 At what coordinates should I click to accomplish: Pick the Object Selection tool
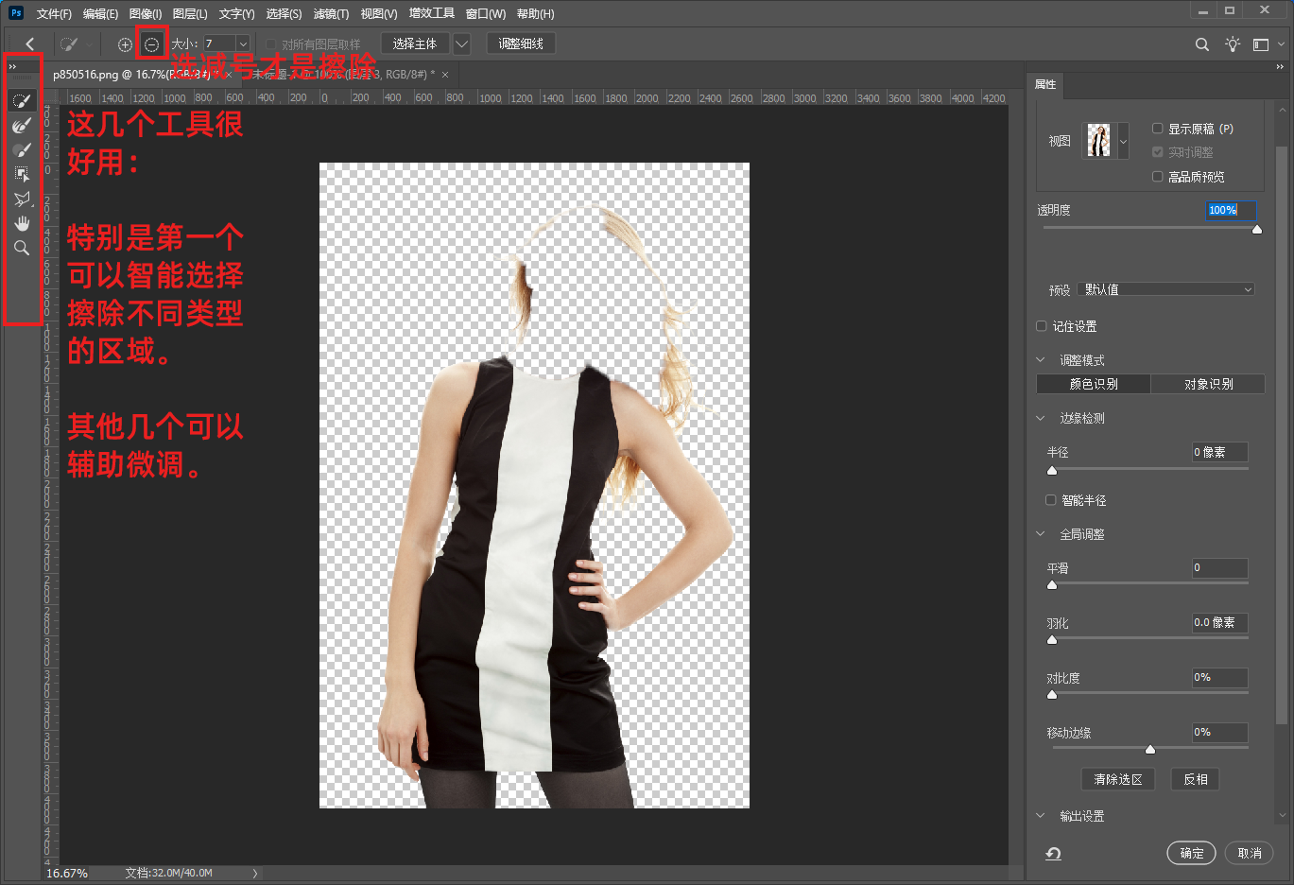21,175
